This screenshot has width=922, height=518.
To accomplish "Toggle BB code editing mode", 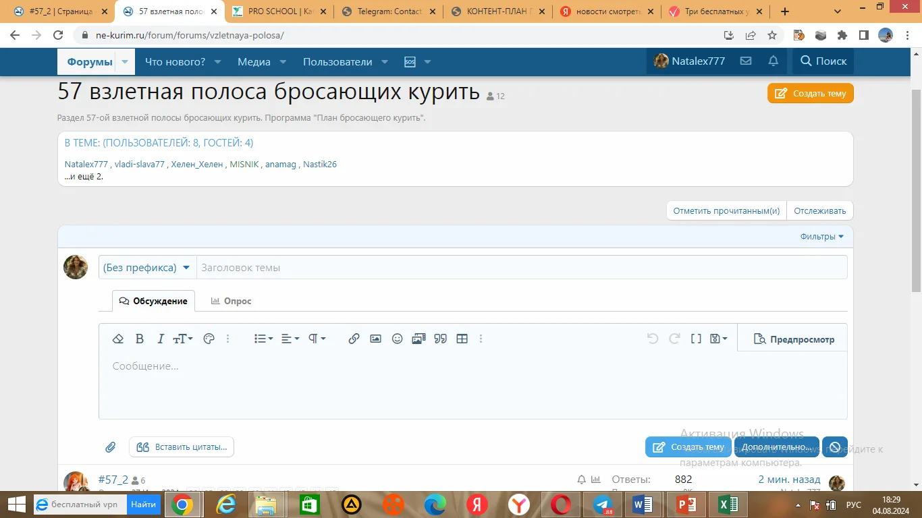I will (696, 339).
